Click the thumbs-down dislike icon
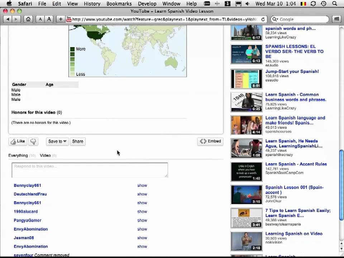The height and width of the screenshot is (258, 344). tap(33, 142)
